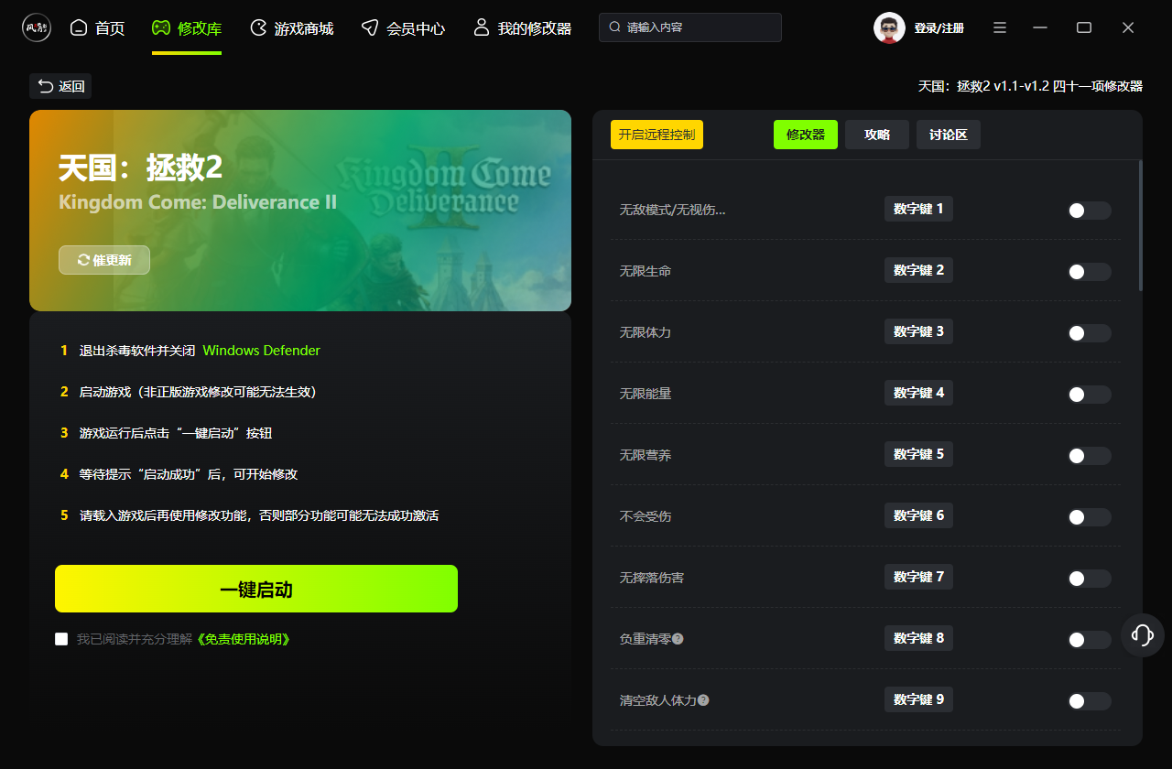This screenshot has width=1172, height=769.
Task: Open the 讨论区 discussion tab
Action: click(x=949, y=135)
